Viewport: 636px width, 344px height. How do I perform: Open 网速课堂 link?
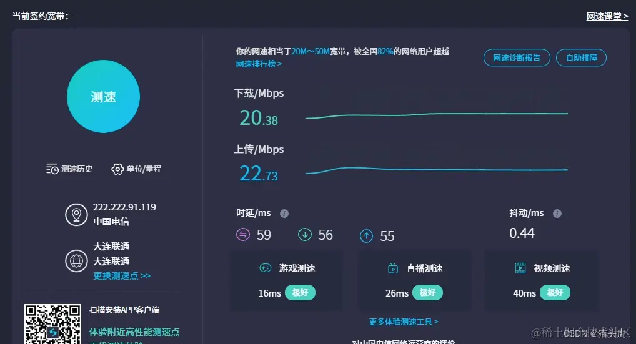[607, 17]
